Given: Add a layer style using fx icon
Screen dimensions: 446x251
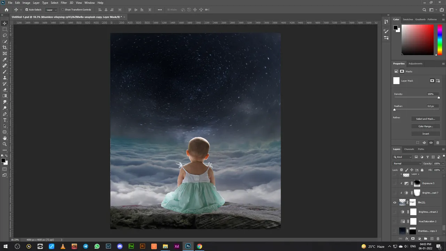Looking at the screenshot, I should point(407,238).
